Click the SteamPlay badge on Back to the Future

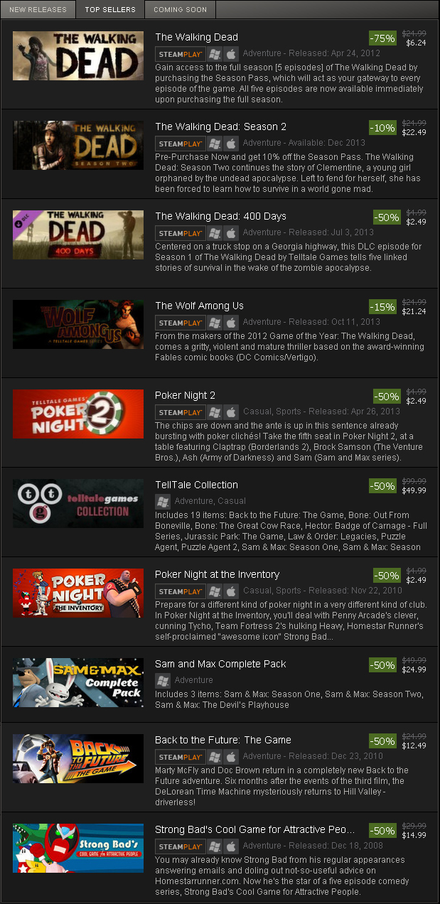180,757
